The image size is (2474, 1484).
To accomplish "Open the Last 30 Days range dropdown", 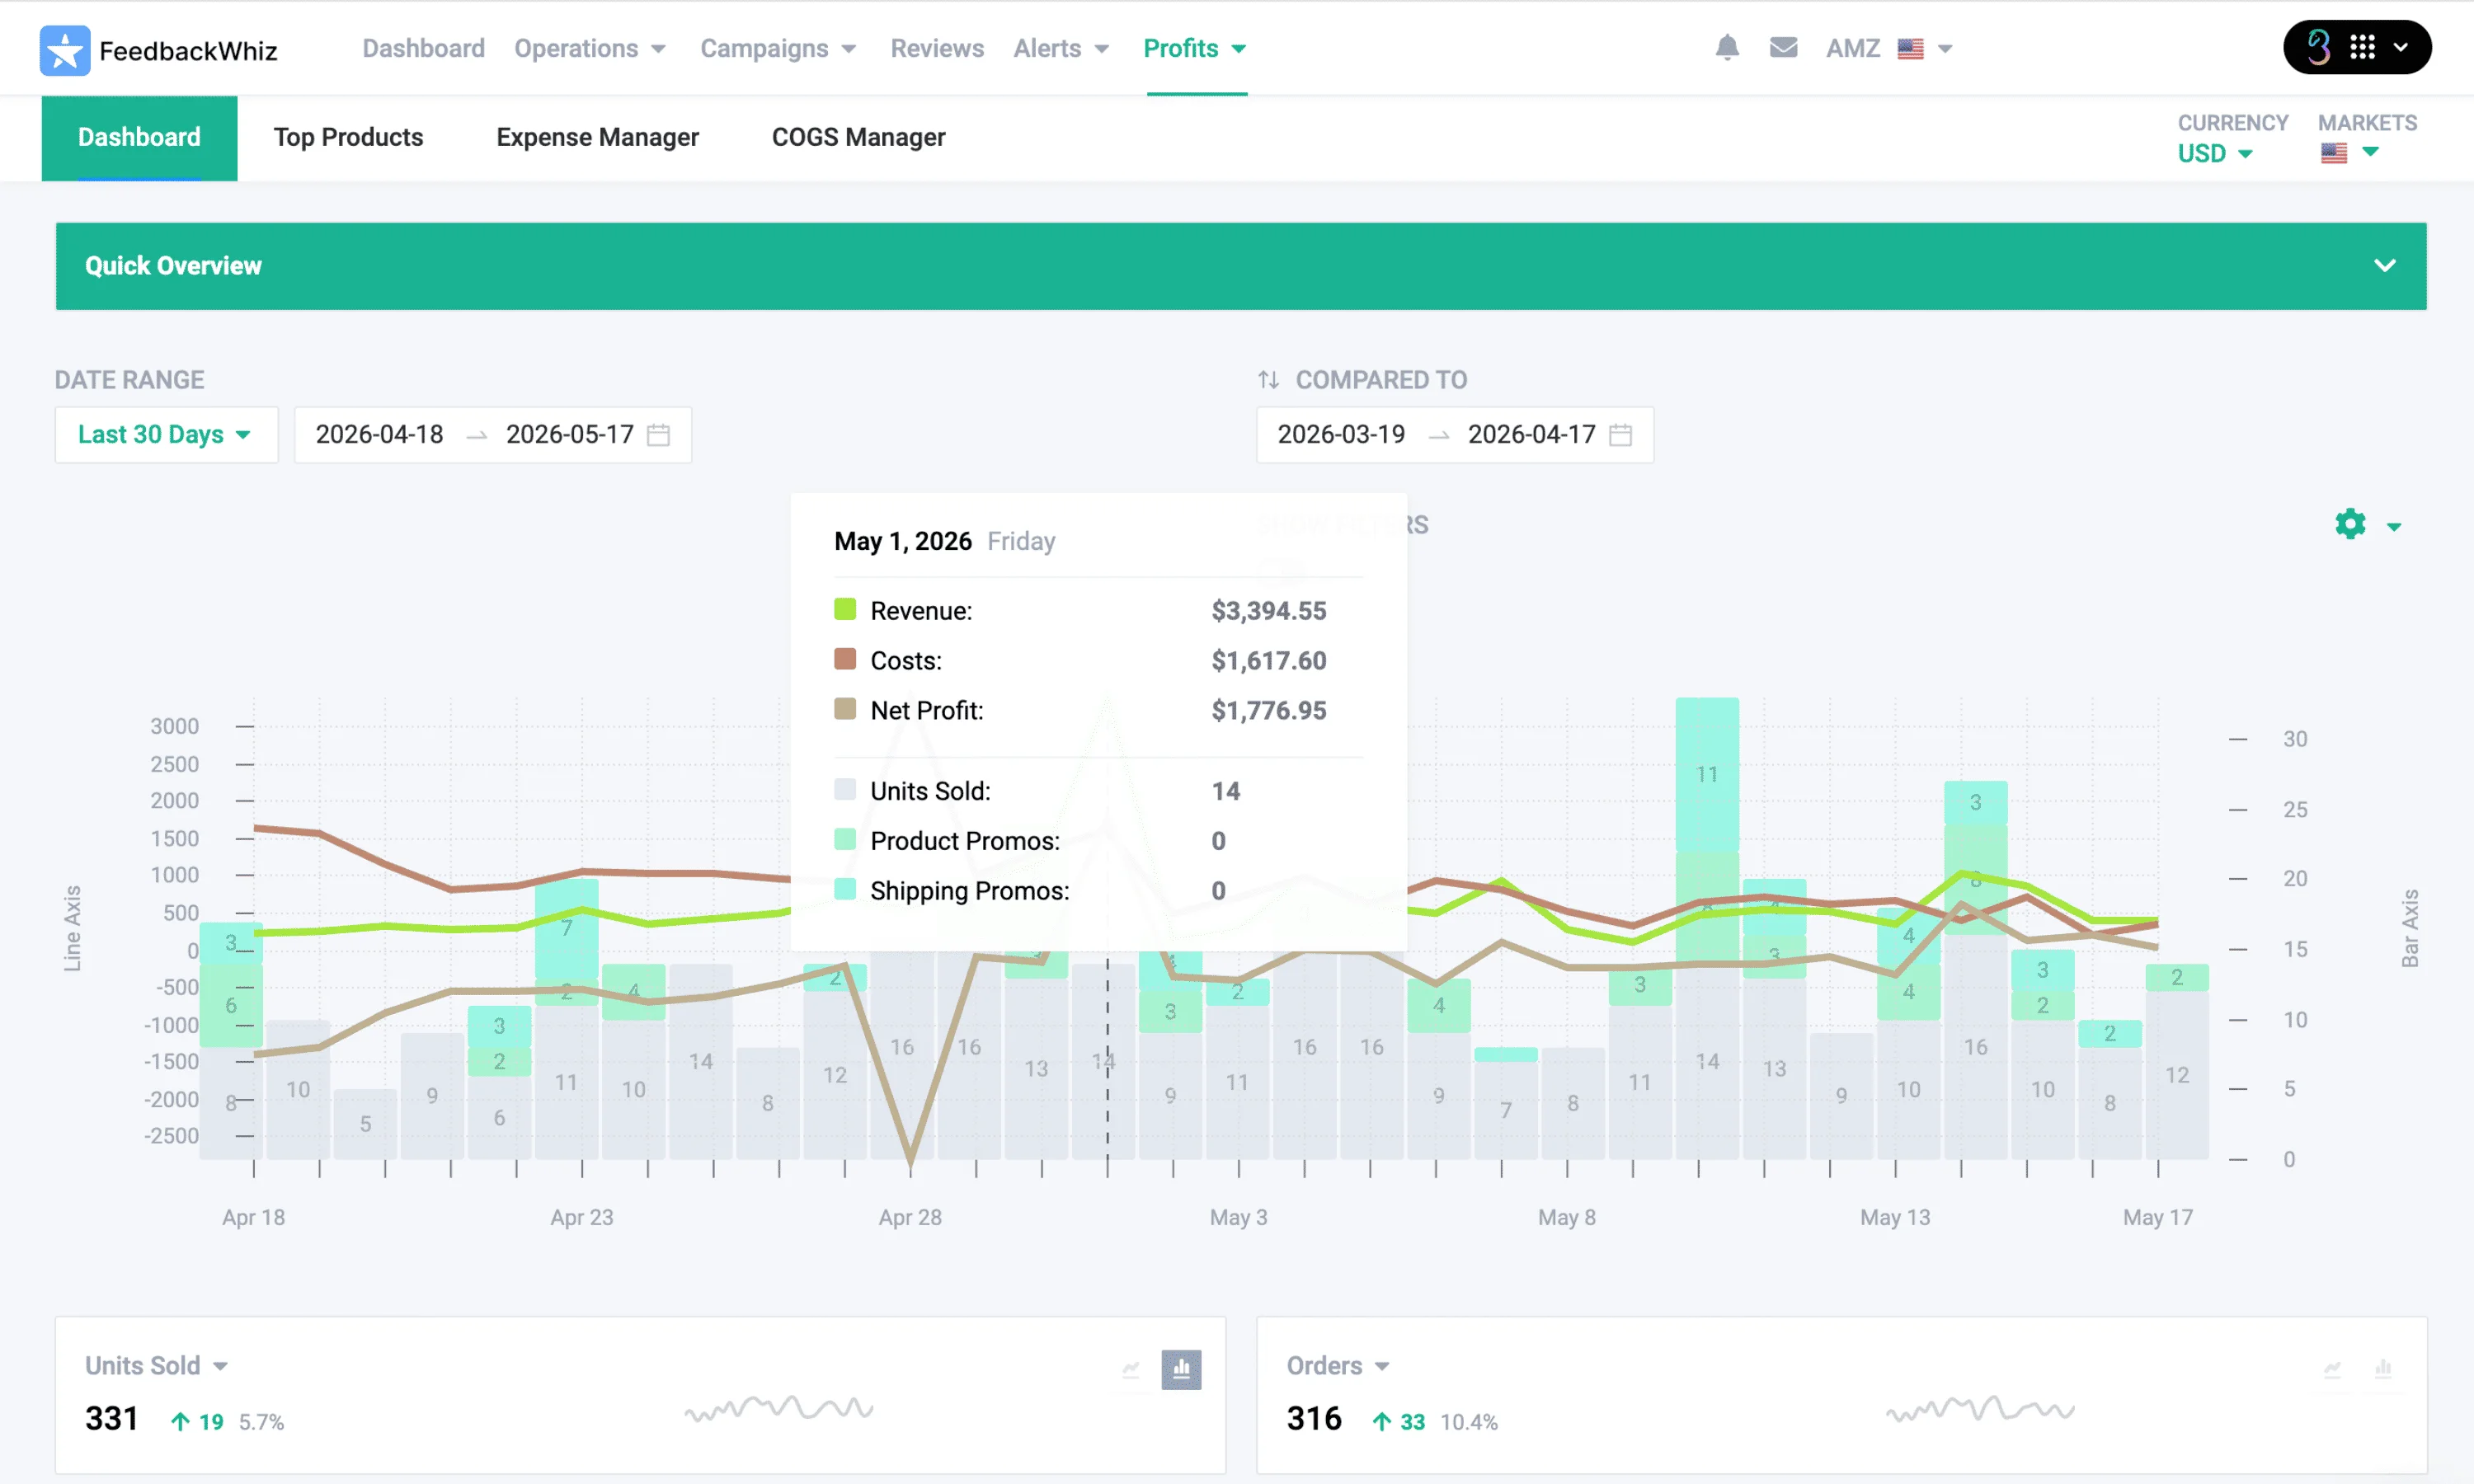I will [x=166, y=435].
